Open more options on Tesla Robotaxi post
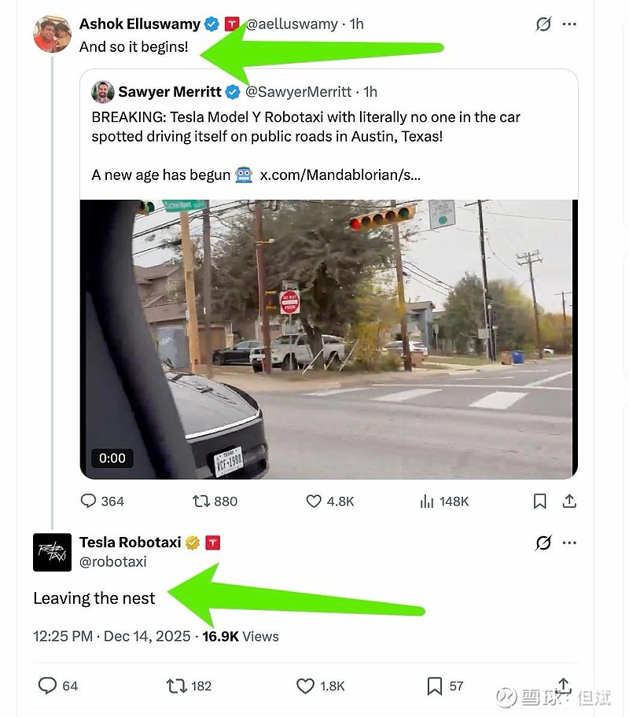 pos(570,542)
